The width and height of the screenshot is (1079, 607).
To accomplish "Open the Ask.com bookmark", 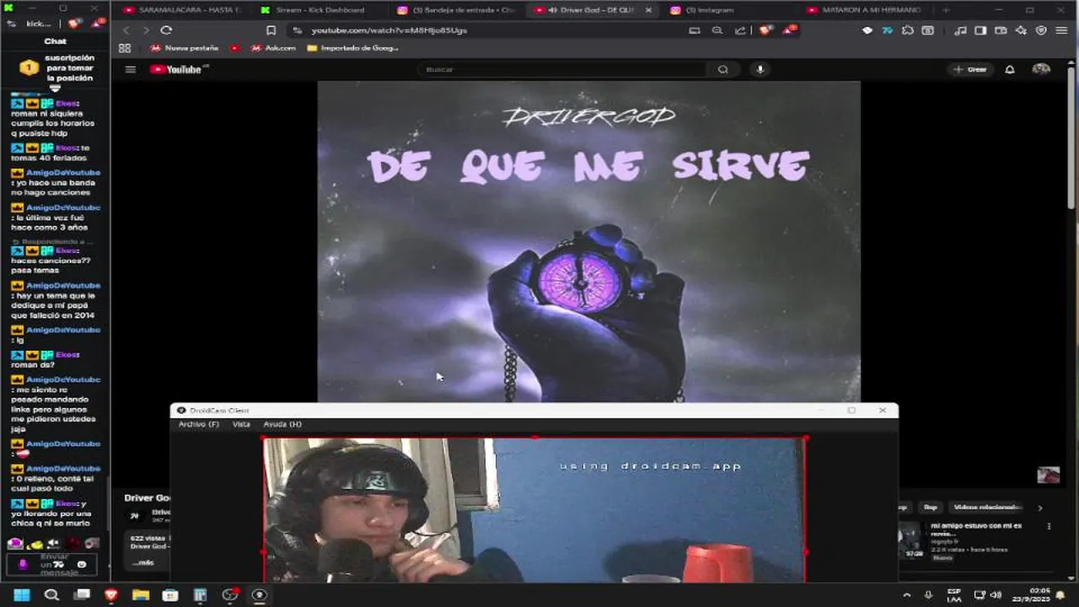I will pyautogui.click(x=274, y=48).
